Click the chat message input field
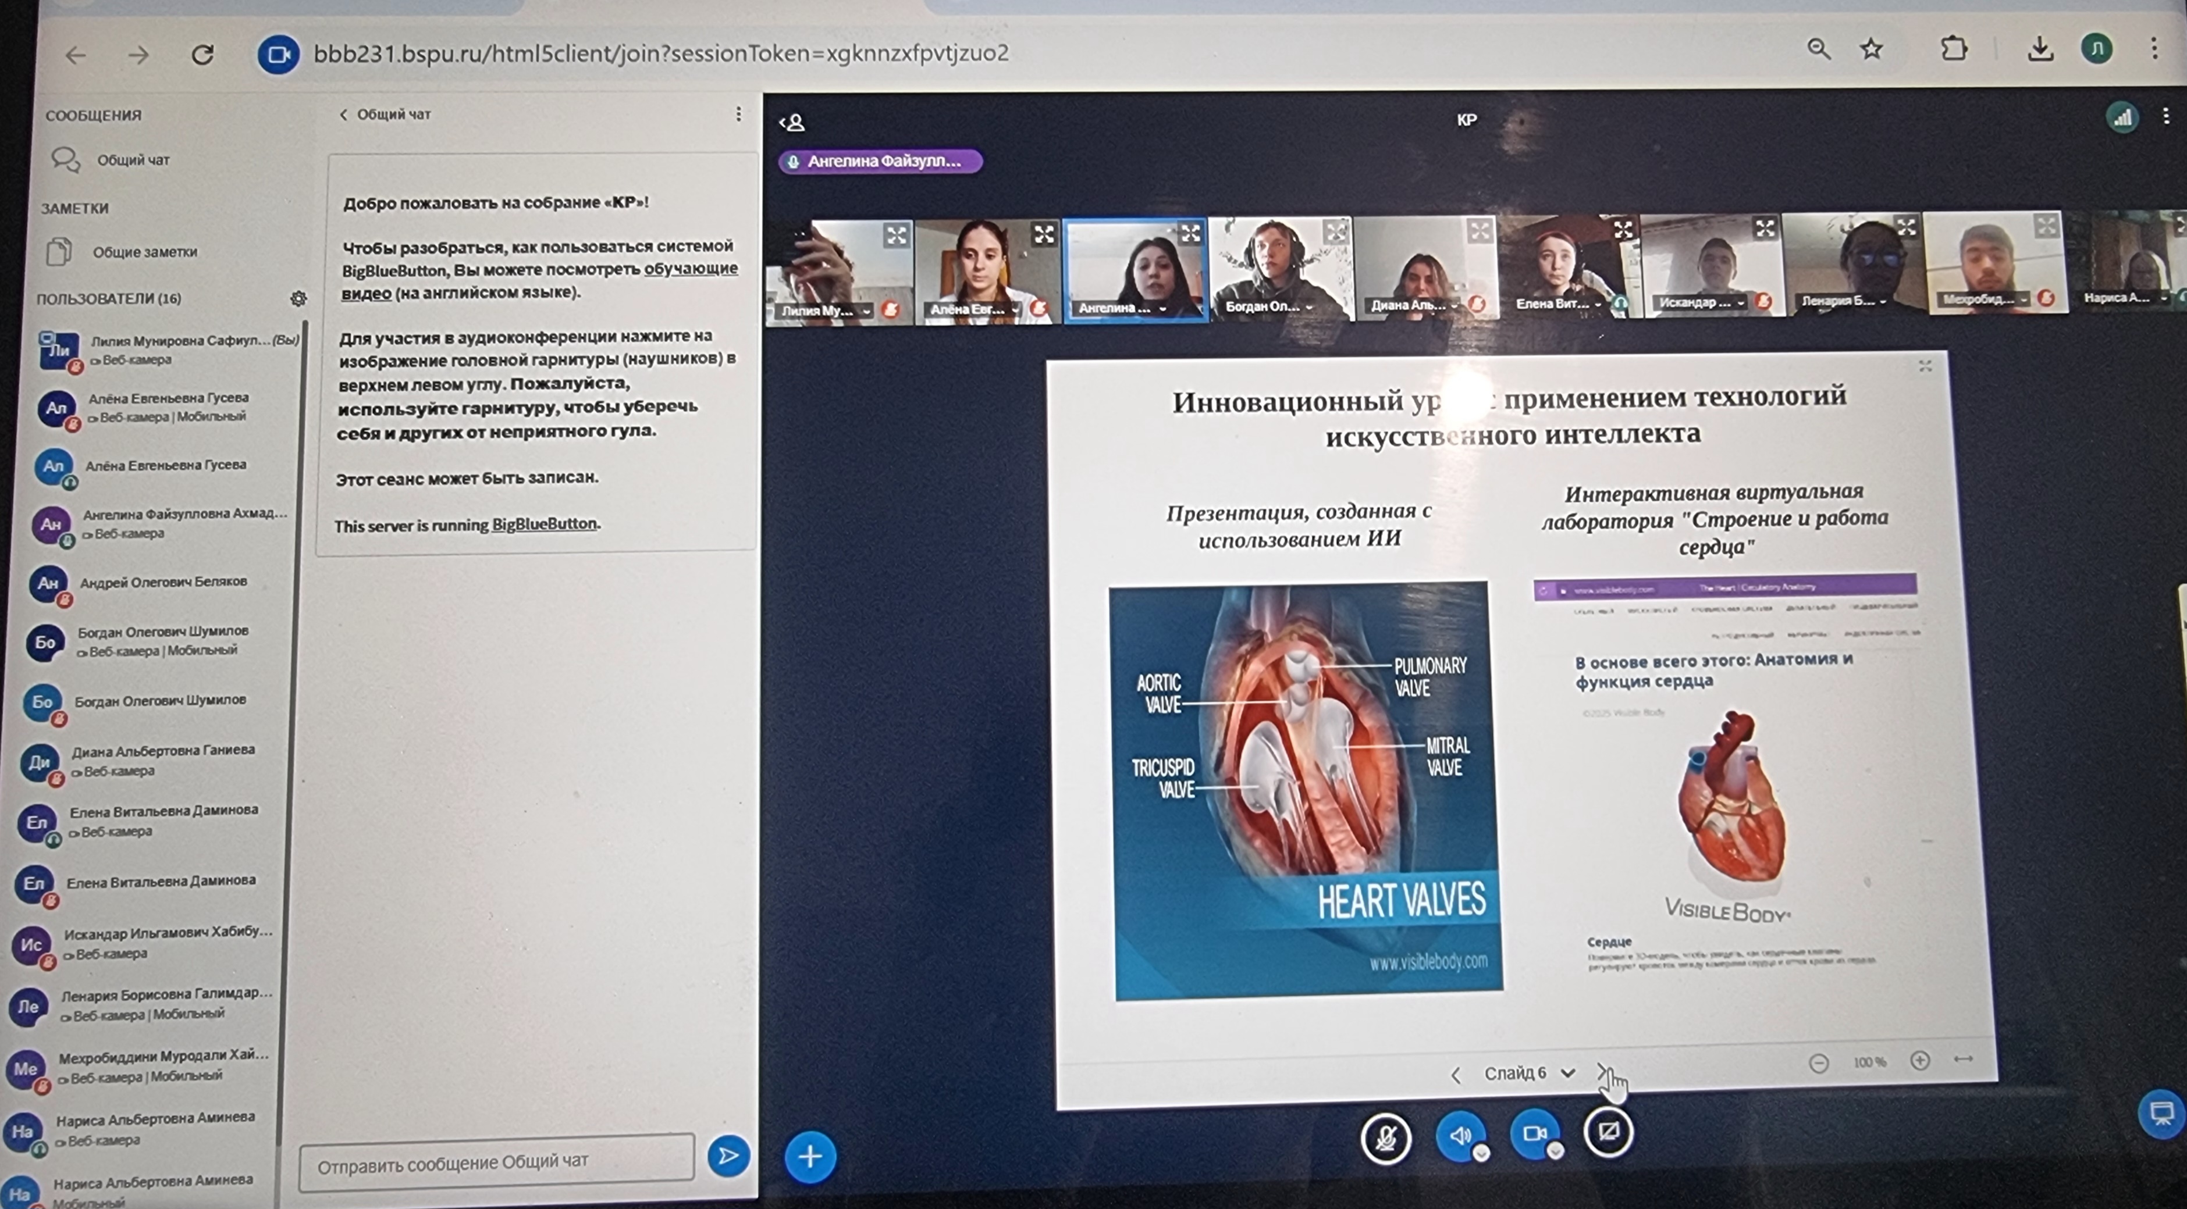The width and height of the screenshot is (2187, 1209). click(496, 1161)
